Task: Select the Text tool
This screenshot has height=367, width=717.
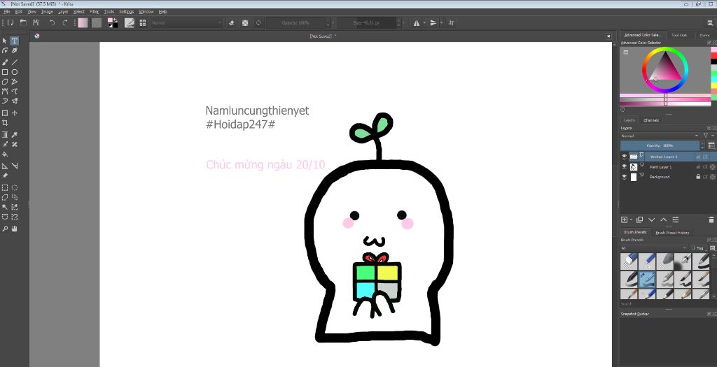Action: tap(15, 41)
